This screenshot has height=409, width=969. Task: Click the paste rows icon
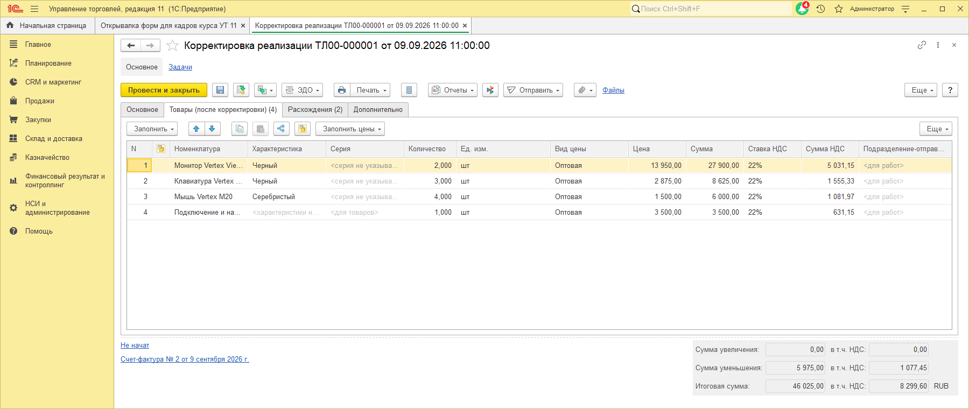point(261,129)
